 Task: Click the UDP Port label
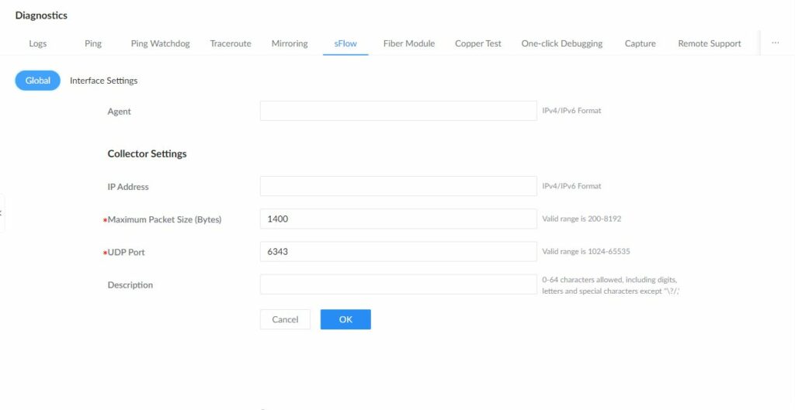click(x=126, y=252)
